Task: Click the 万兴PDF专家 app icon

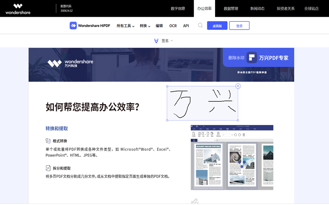Action: 252,57
